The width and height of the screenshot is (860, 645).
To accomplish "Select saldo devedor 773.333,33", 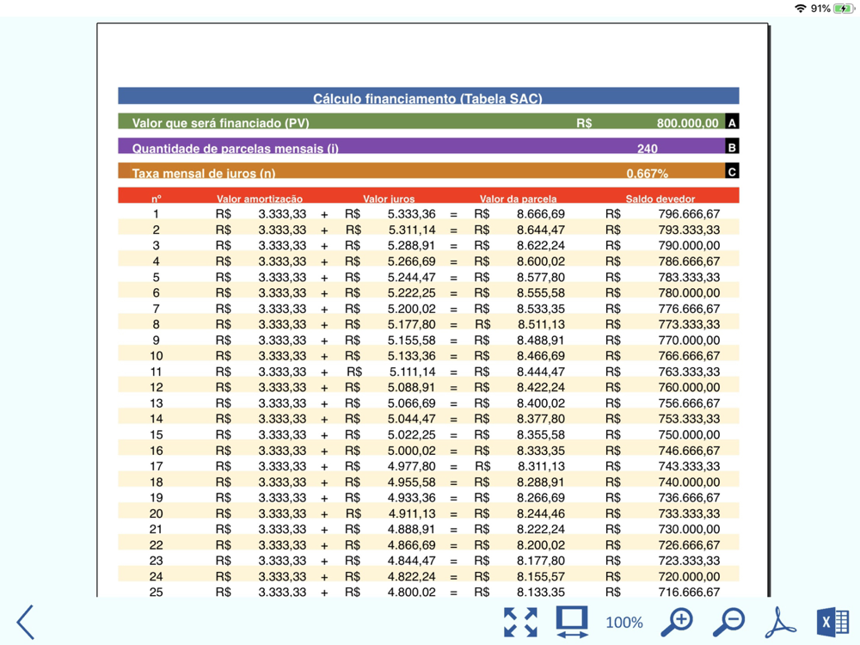I will (x=689, y=324).
